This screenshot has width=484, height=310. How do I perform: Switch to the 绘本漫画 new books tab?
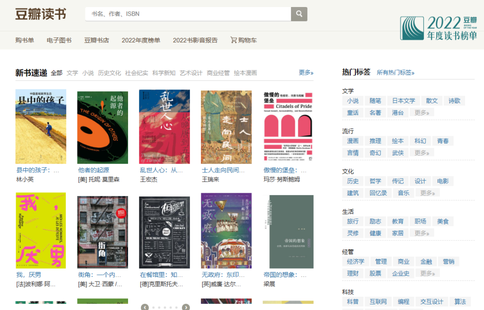[x=245, y=73]
